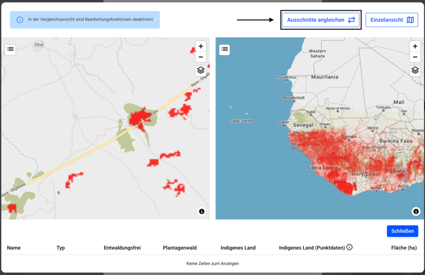Open legend list on right map

coord(225,49)
